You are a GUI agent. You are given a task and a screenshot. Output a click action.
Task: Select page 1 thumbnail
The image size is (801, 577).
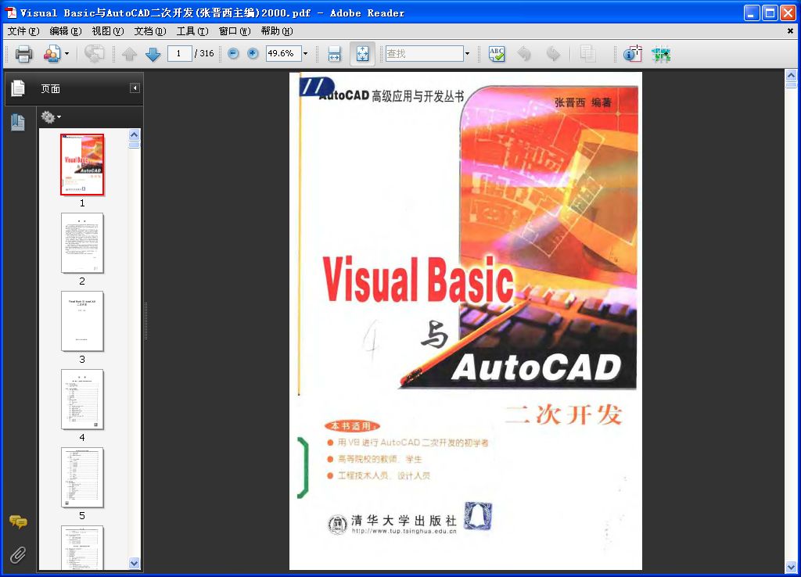click(82, 164)
